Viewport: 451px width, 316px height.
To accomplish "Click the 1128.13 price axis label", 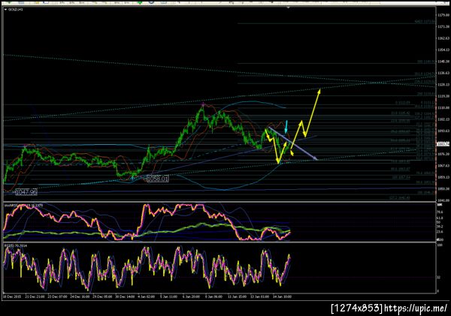I will [443, 85].
